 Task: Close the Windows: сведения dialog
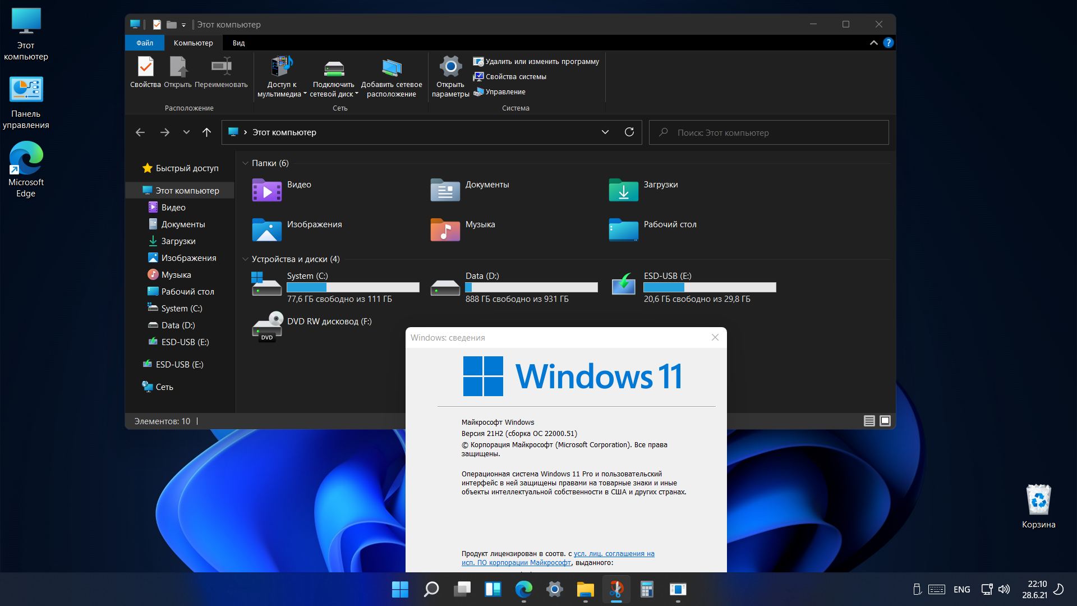[715, 337]
